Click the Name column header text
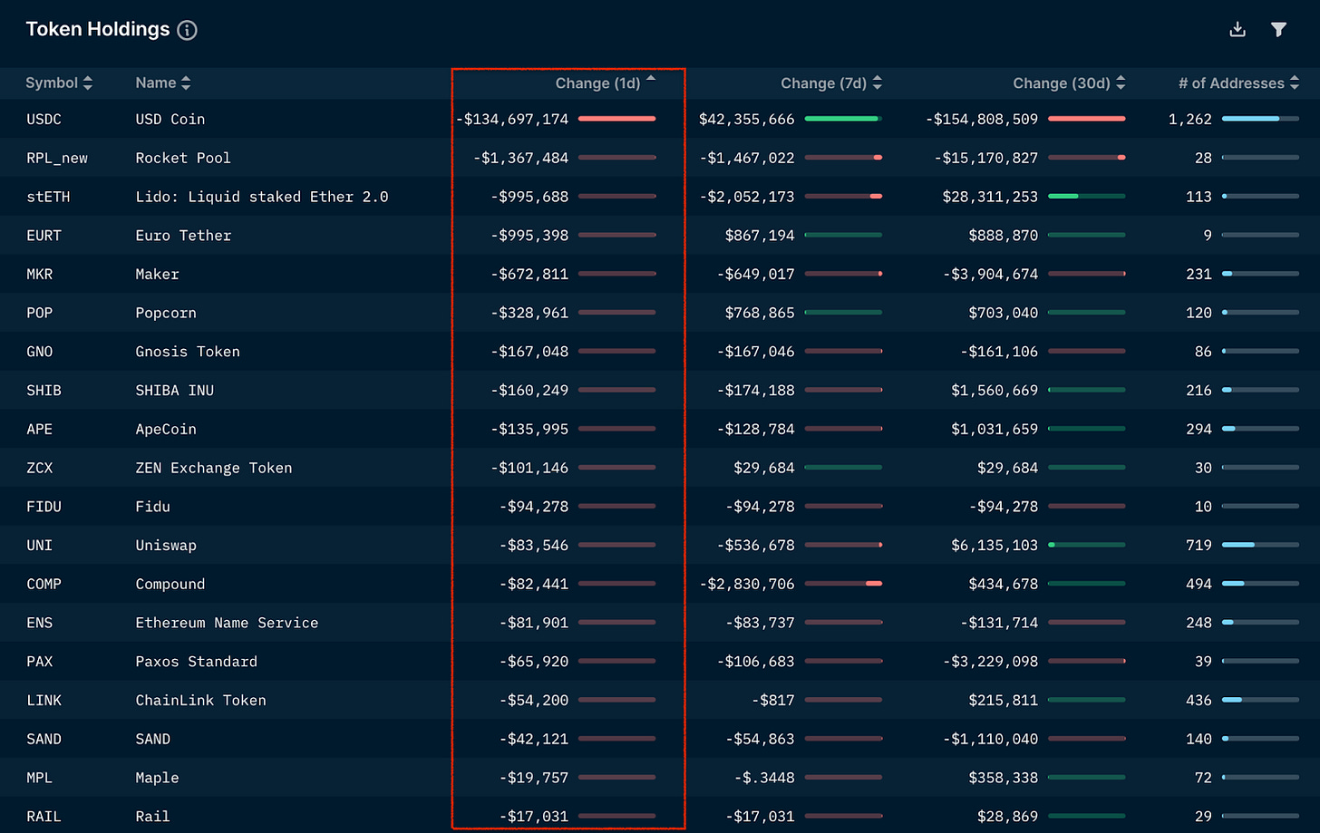Image resolution: width=1320 pixels, height=833 pixels. pos(156,83)
